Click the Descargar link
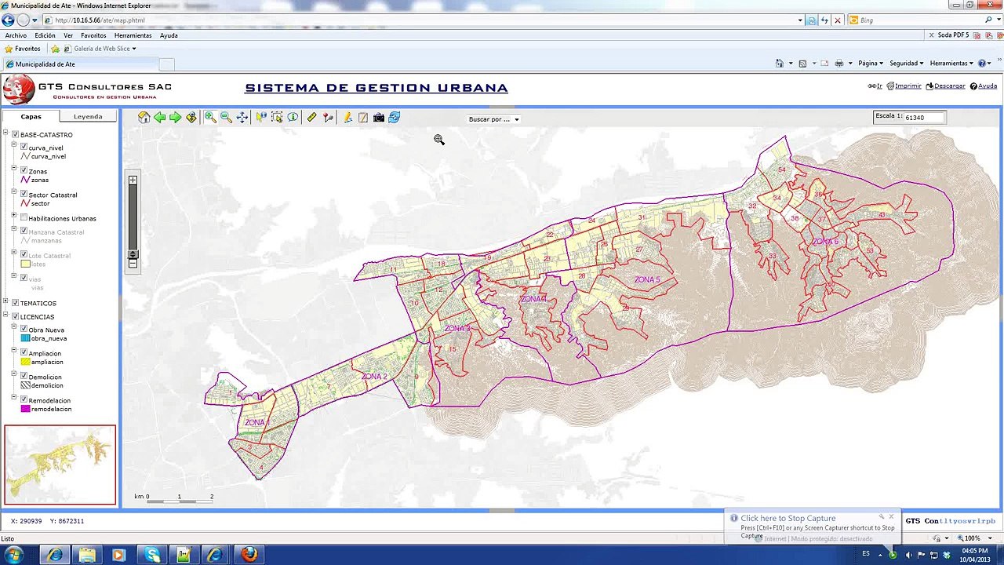 945,86
